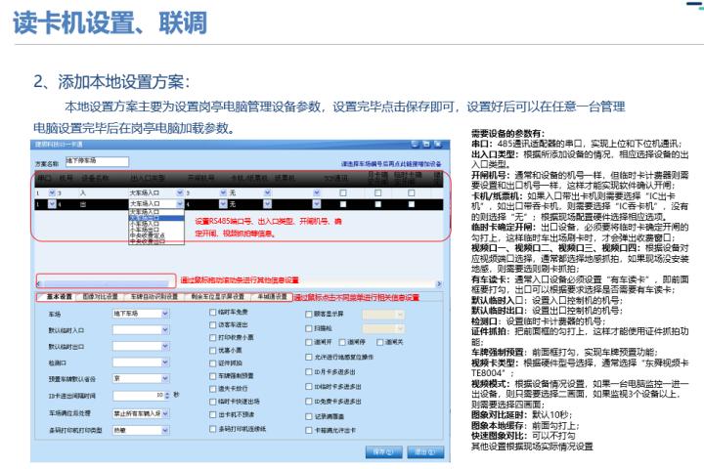Screen dimensions: 704x469
Task: Tick the 道闸停 checkbox
Action: 342,342
